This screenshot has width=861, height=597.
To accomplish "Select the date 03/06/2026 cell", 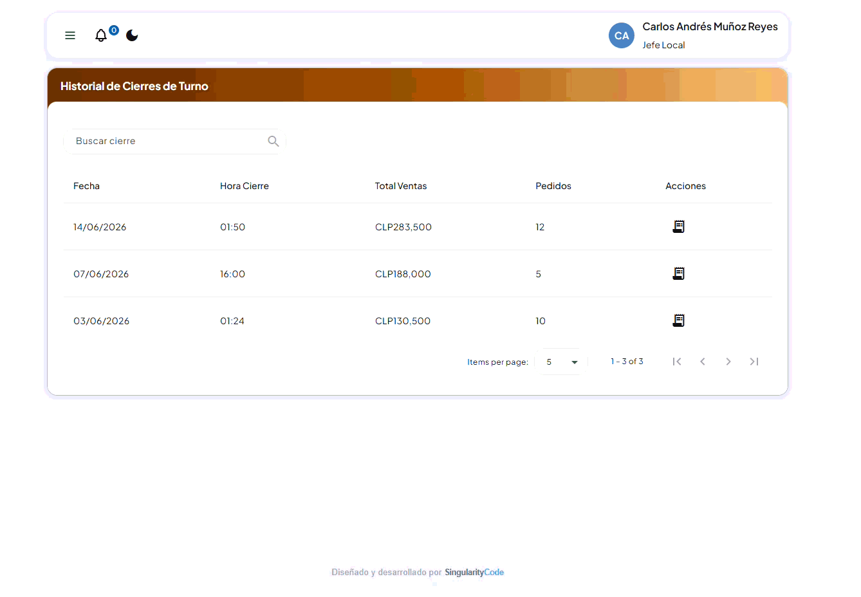I will pos(101,321).
